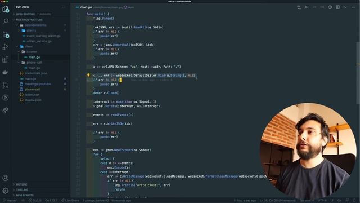
Task: Click the lightbulb code action icon
Action: pos(88,75)
